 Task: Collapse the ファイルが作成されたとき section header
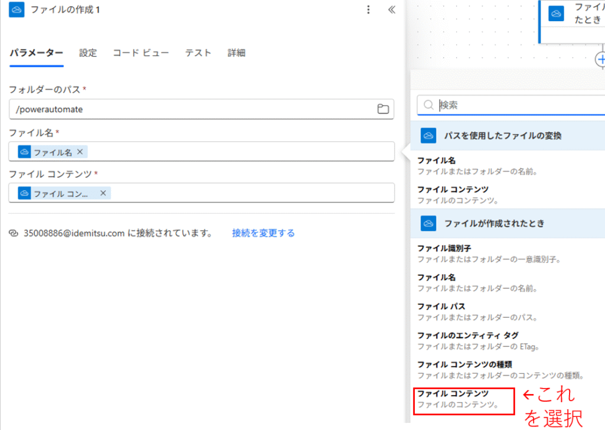(x=494, y=223)
